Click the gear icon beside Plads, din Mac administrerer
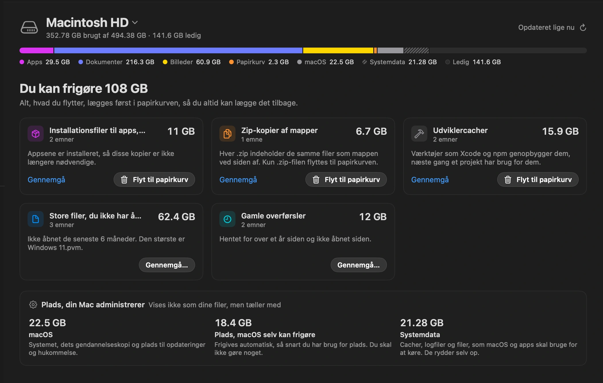The width and height of the screenshot is (603, 383). click(x=33, y=304)
